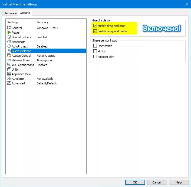Select the Shared Folders label
The width and height of the screenshot is (191, 187).
click(x=21, y=37)
